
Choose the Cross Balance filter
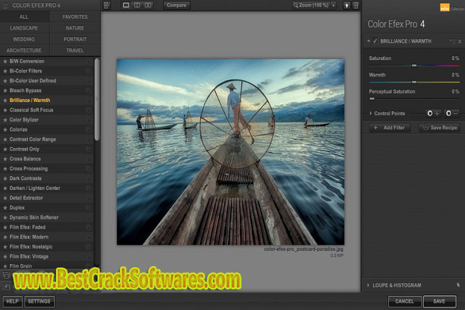47,159
